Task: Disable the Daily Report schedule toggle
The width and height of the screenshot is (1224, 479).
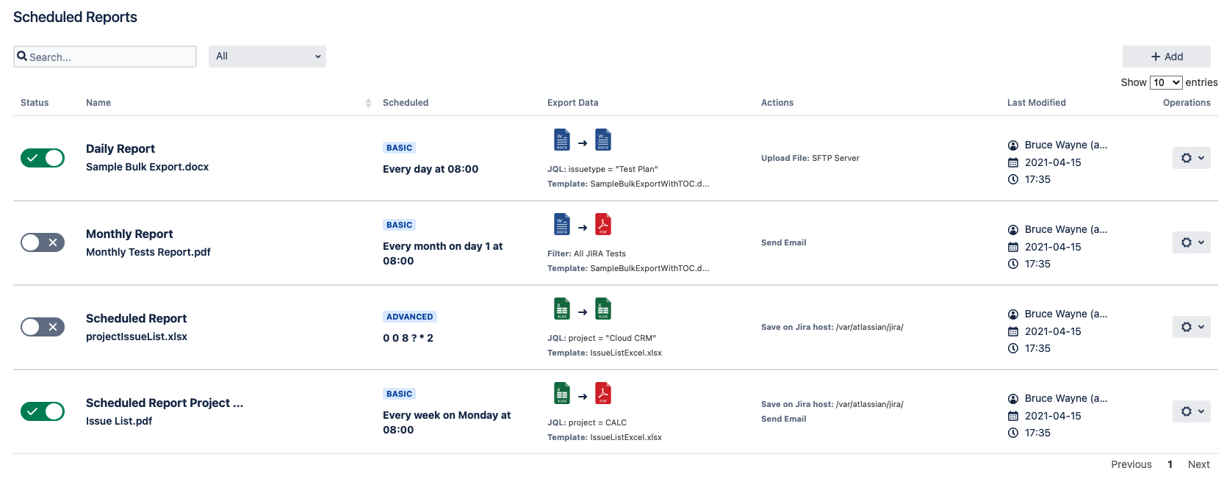Action: [43, 158]
